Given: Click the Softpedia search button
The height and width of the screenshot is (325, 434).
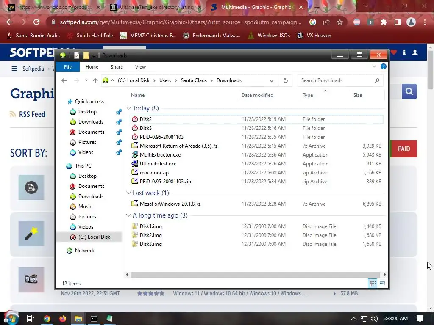Looking at the screenshot, I should (x=409, y=91).
